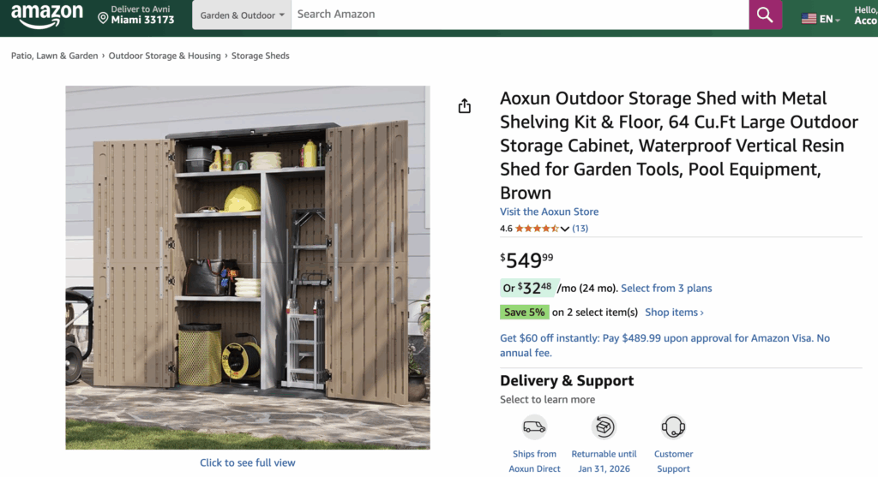Click the share icon beside the product image
878x477 pixels.
tap(465, 106)
